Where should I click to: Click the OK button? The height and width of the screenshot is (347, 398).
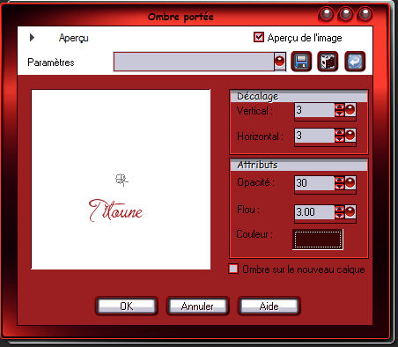[126, 306]
